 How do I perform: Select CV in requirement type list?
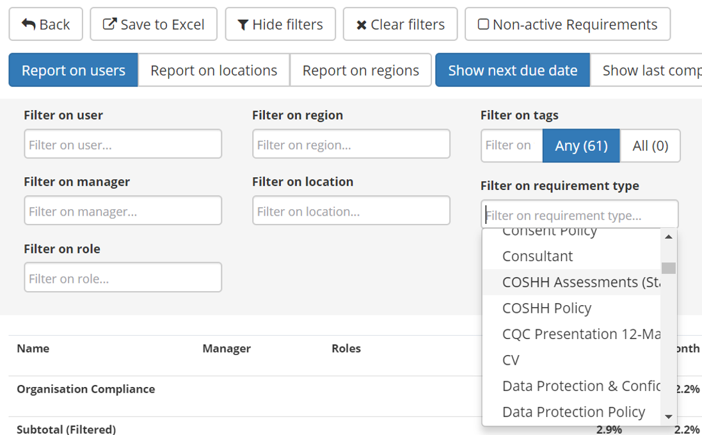[x=511, y=360]
